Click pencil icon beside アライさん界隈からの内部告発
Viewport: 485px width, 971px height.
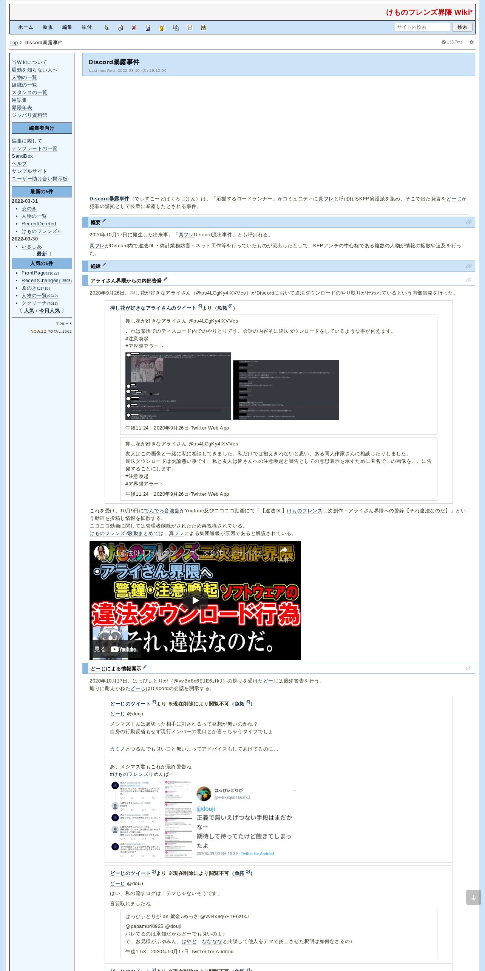click(x=165, y=279)
